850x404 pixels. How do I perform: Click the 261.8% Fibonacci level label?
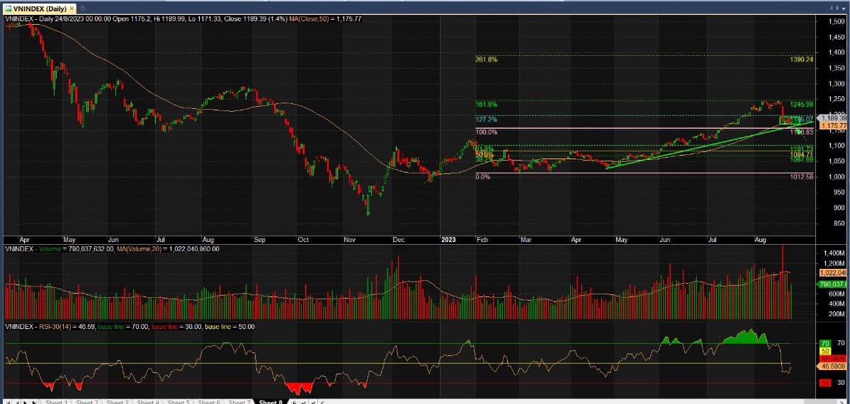click(486, 60)
